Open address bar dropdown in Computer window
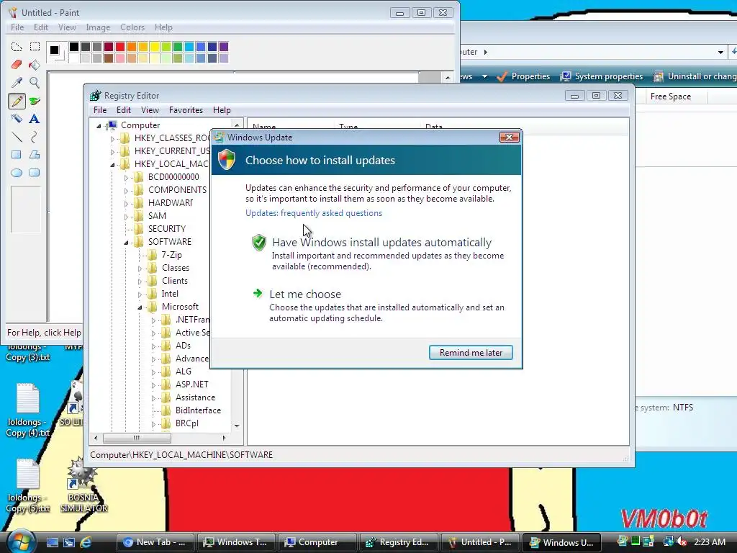Image resolution: width=737 pixels, height=553 pixels. pyautogui.click(x=720, y=52)
